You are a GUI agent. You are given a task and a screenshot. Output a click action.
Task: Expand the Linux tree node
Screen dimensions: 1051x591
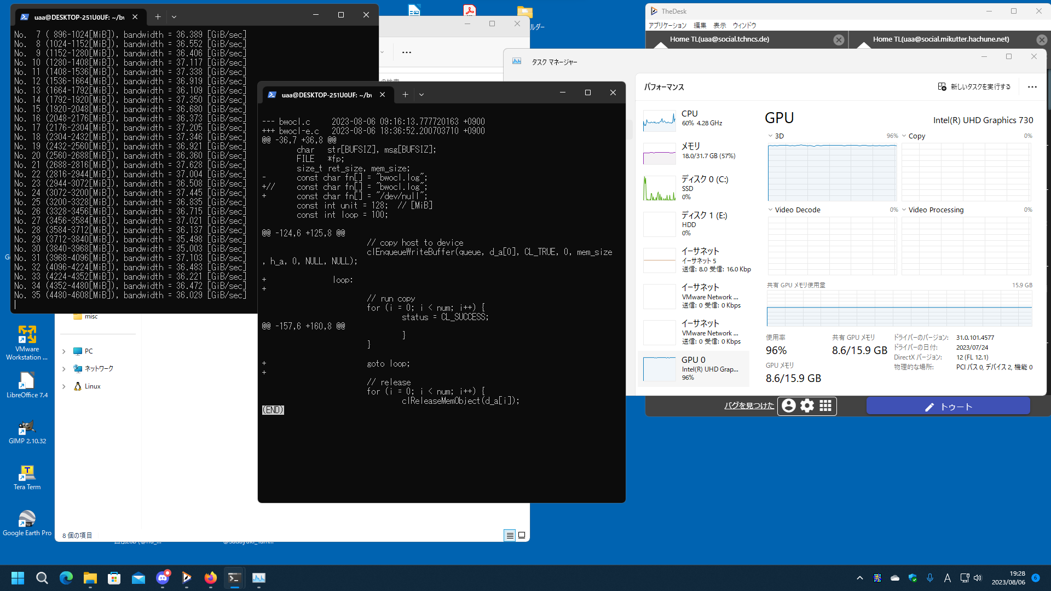64,386
